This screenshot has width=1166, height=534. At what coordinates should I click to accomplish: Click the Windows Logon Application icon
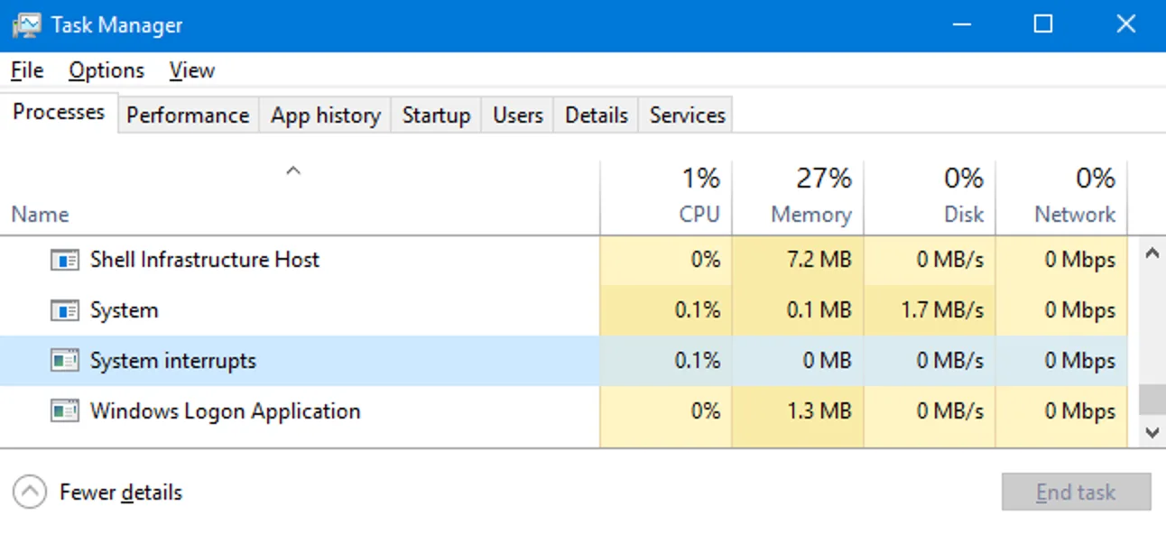click(64, 412)
